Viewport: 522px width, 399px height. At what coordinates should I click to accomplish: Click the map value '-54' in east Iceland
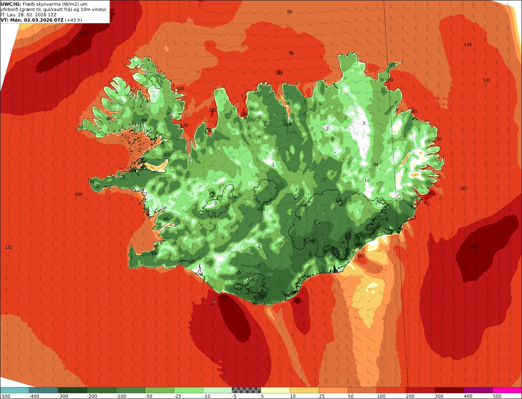click(375, 164)
